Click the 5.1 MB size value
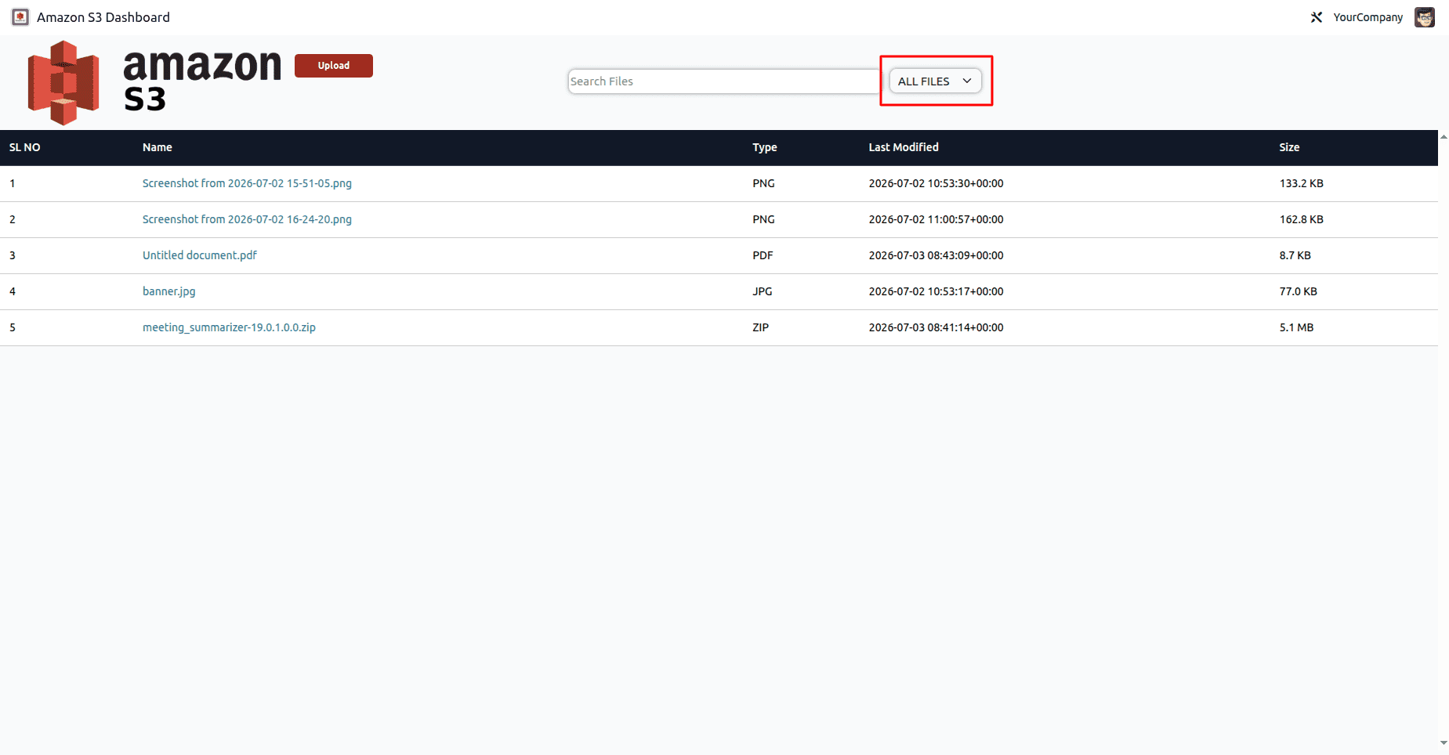Image resolution: width=1449 pixels, height=755 pixels. coord(1297,327)
